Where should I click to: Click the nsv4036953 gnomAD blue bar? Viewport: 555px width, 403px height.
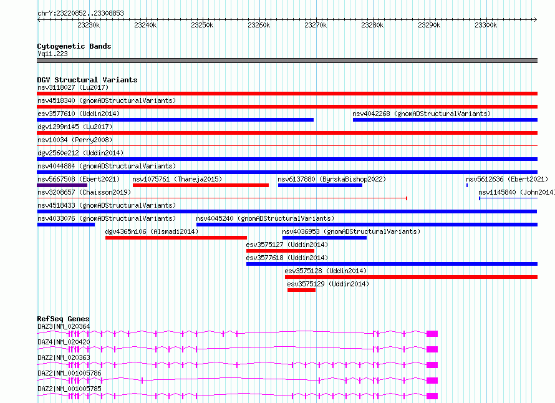[324, 238]
